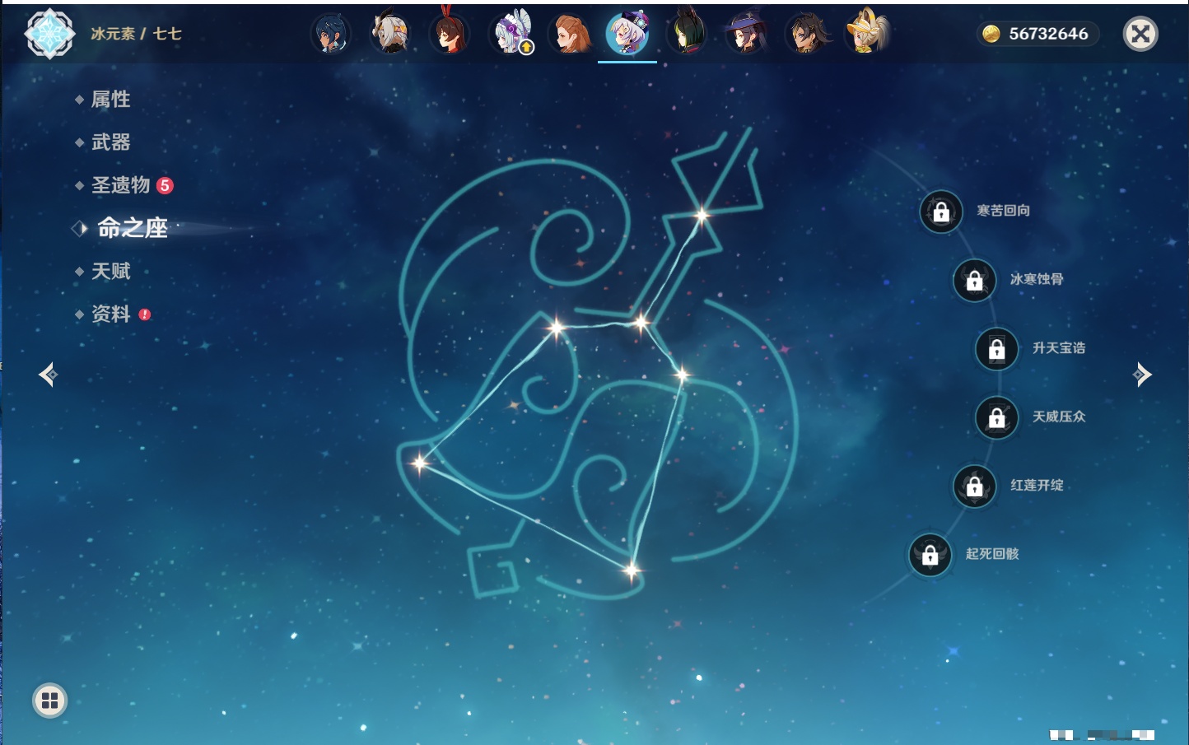Open the 圣遗物 artifacts menu
Screen dimensions: 1189x745
pyautogui.click(x=120, y=185)
